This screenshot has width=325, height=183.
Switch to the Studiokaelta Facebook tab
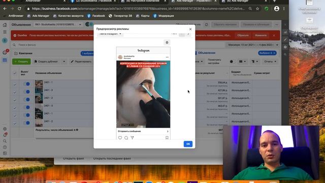coord(93,1)
